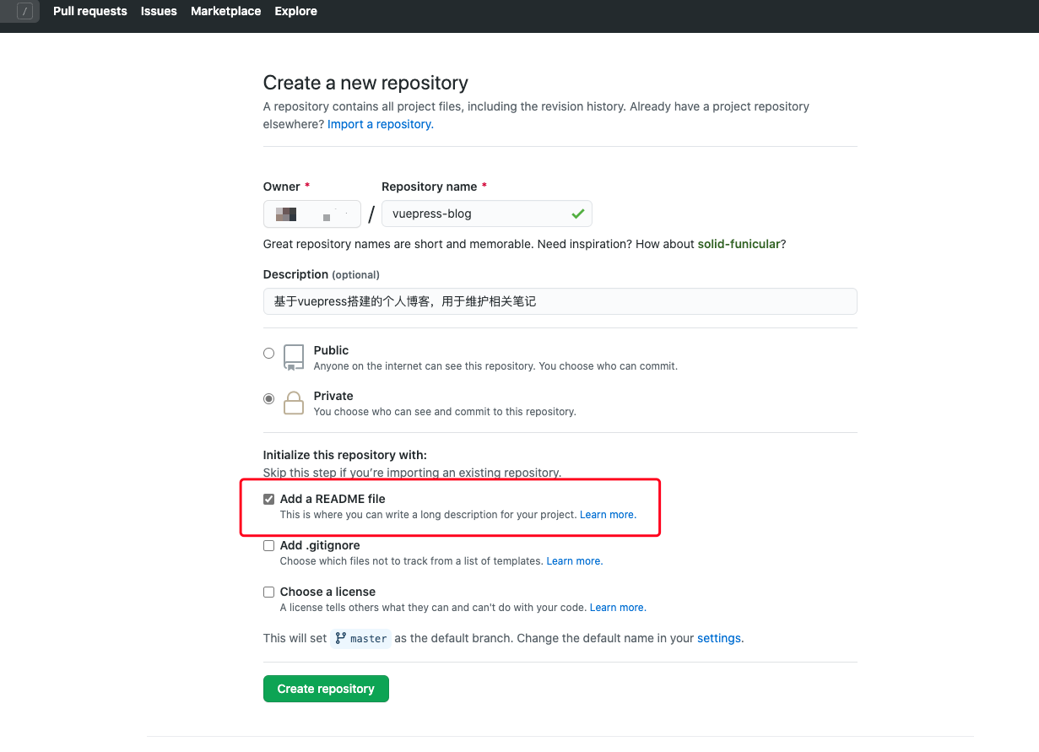The width and height of the screenshot is (1039, 752).
Task: Open Marketplace from the header
Action: coord(225,12)
